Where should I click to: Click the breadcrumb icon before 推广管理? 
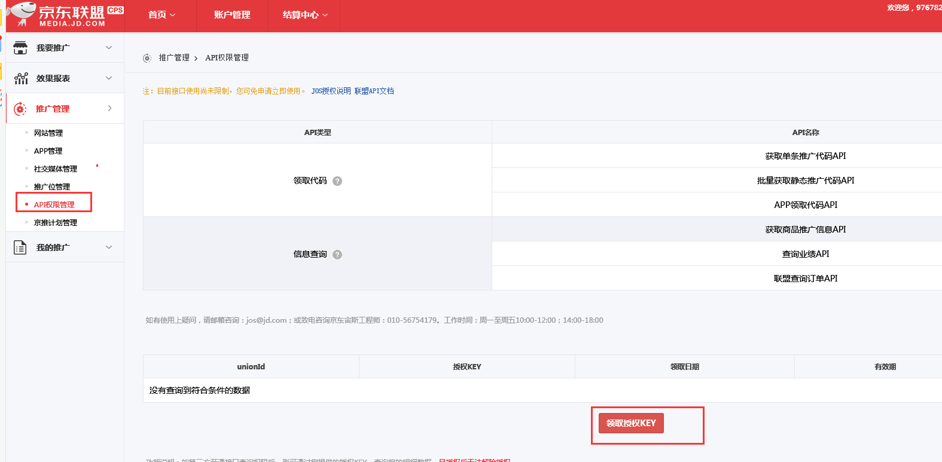point(147,58)
